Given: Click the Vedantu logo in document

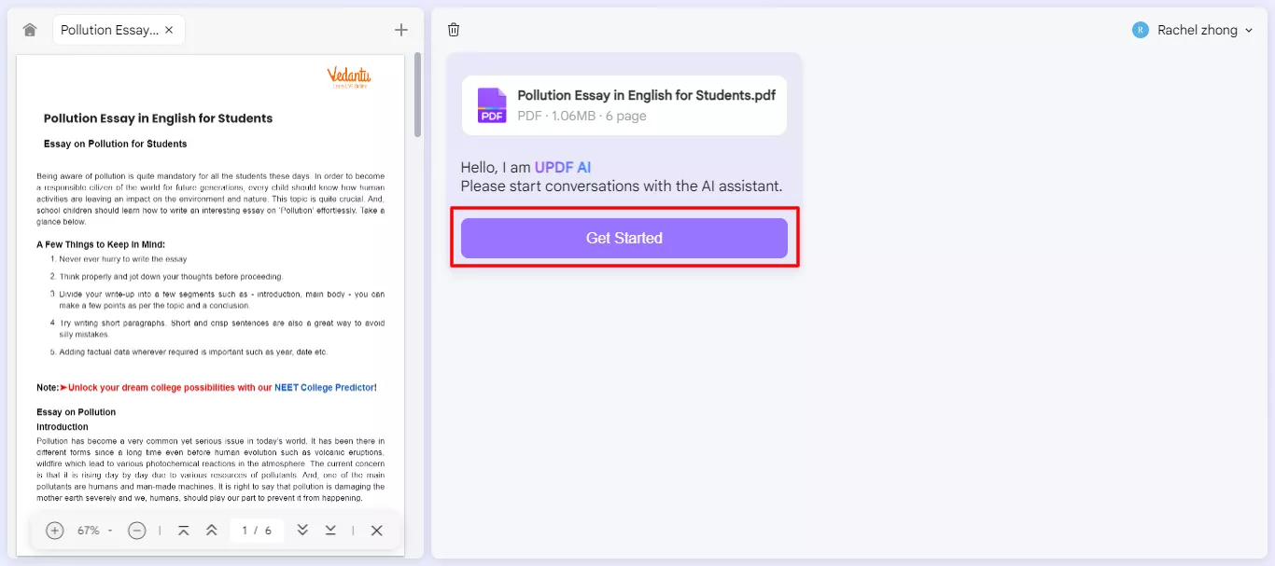Looking at the screenshot, I should (349, 77).
